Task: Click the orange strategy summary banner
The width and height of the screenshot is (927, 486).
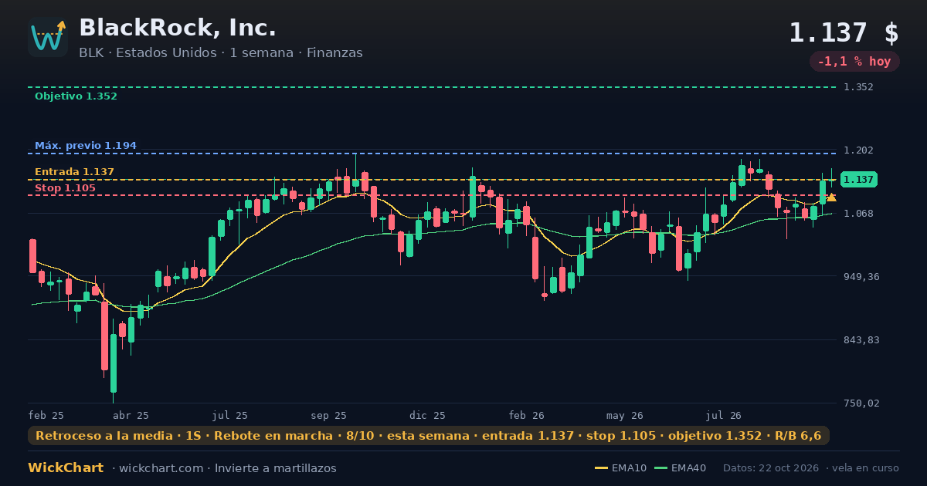Action: point(429,436)
